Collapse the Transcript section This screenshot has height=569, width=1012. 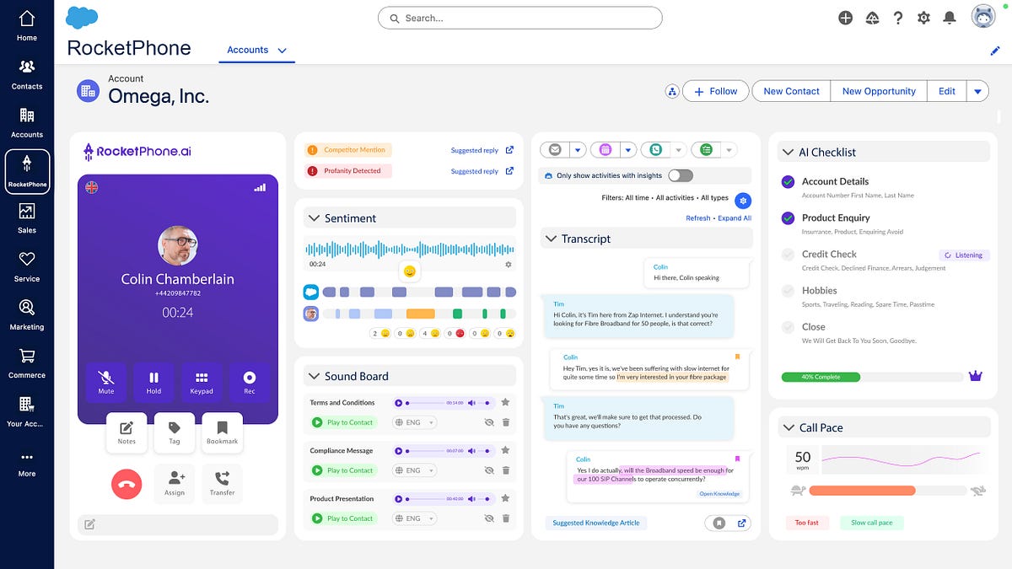pos(552,239)
